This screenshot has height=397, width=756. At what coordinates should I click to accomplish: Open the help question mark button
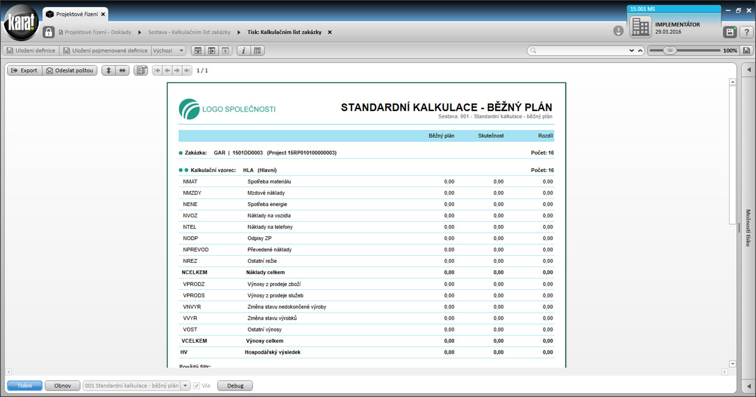pyautogui.click(x=745, y=32)
